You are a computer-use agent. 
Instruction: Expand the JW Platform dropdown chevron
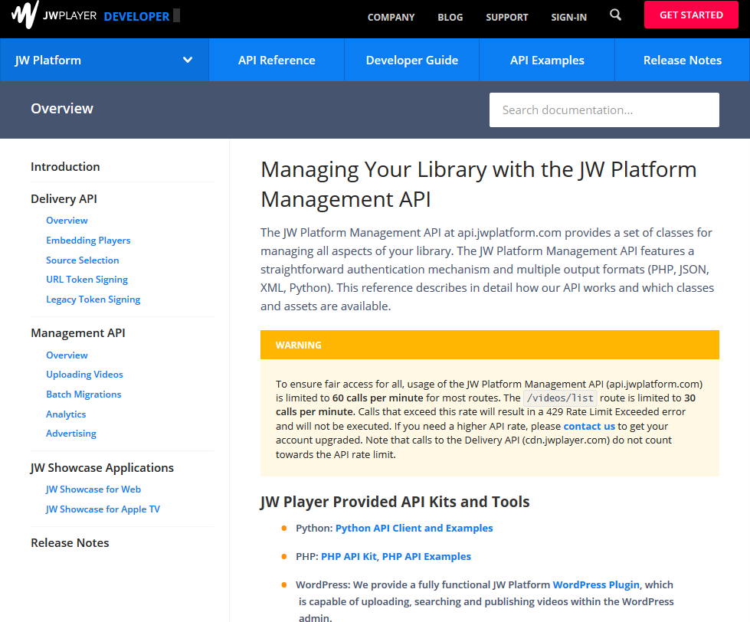point(188,61)
